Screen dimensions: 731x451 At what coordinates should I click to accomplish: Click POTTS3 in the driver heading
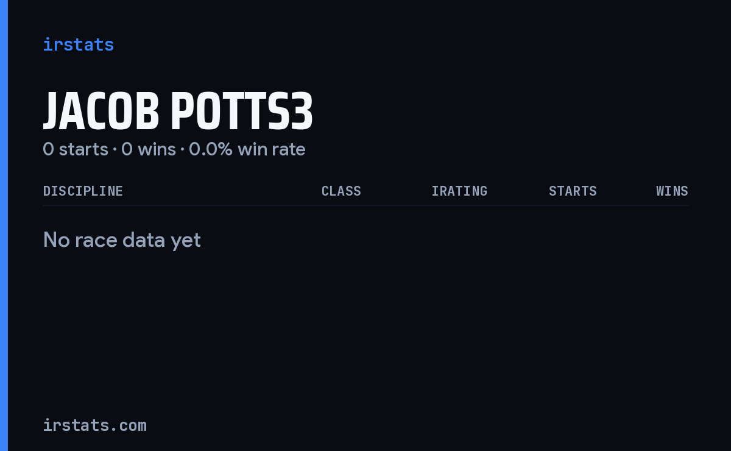pyautogui.click(x=242, y=112)
